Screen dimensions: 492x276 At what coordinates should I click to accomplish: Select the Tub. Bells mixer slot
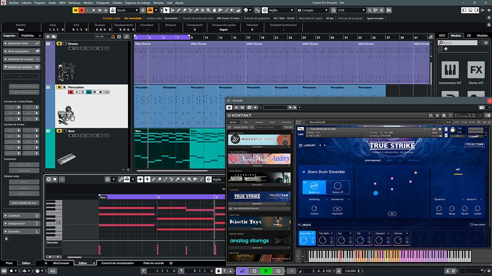pyautogui.click(x=326, y=238)
